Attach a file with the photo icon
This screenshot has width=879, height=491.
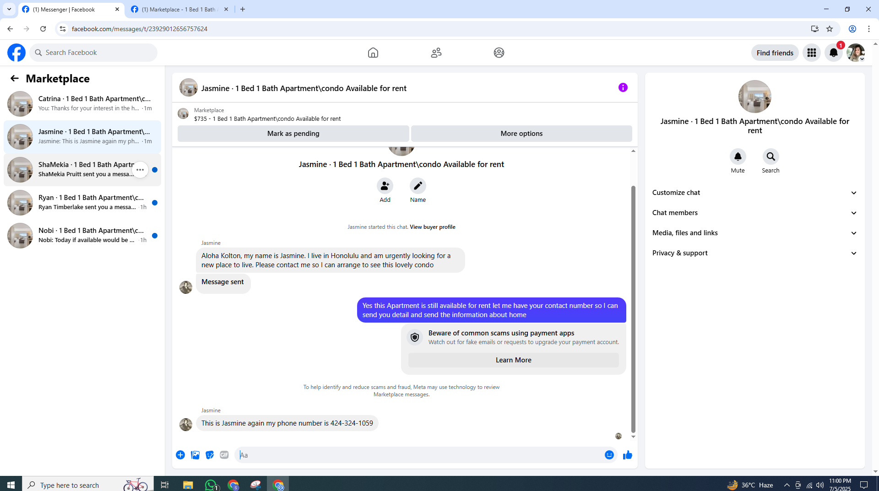pos(195,455)
